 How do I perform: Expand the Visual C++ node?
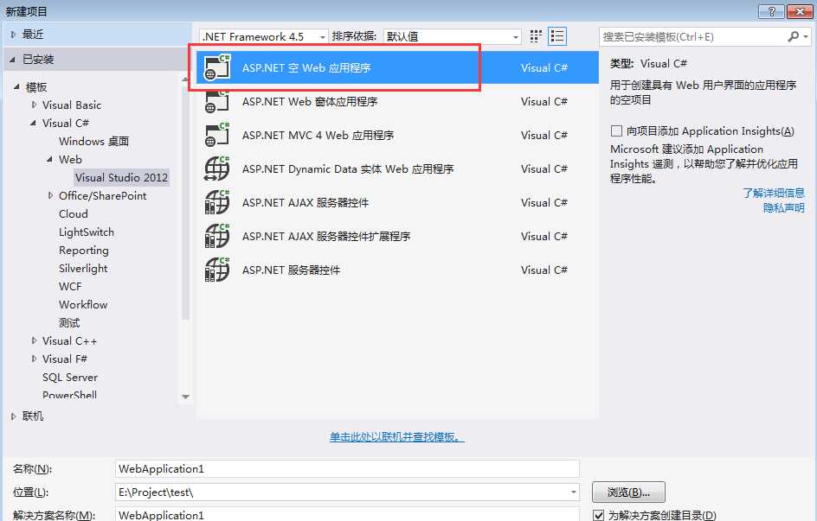tap(34, 340)
